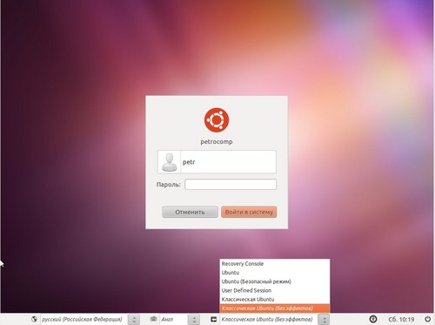The height and width of the screenshot is (325, 435).
Task: Click the power shutdown icon
Action: tap(427, 319)
